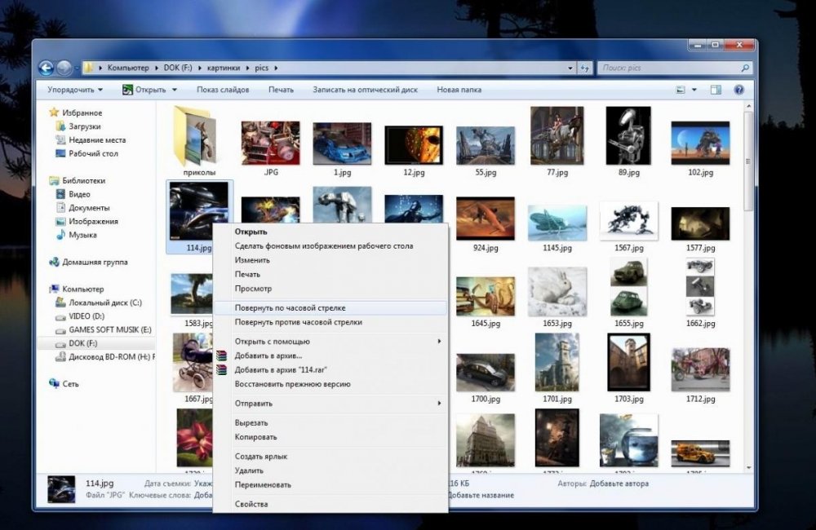Click the search magnifier icon
This screenshot has height=530, width=816.
click(x=745, y=68)
